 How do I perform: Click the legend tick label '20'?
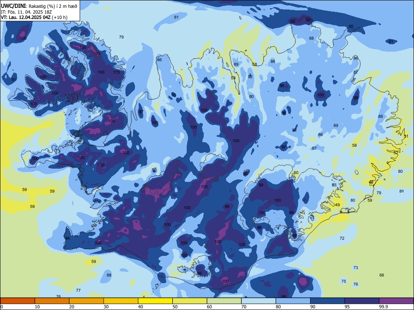tap(72, 307)
